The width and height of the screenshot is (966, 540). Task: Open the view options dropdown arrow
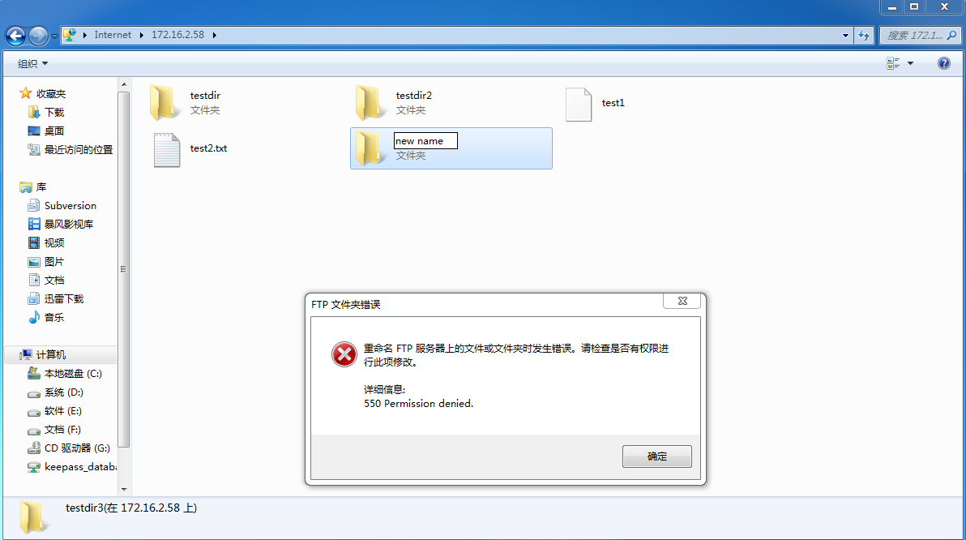911,63
